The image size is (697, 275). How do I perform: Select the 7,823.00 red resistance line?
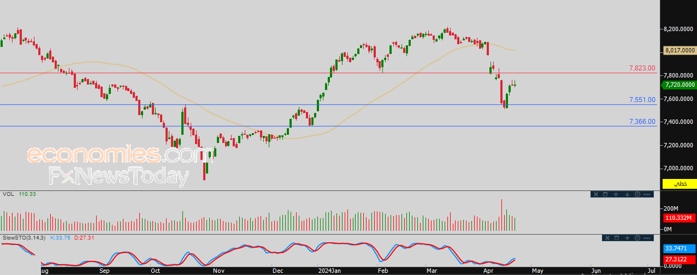coord(328,73)
